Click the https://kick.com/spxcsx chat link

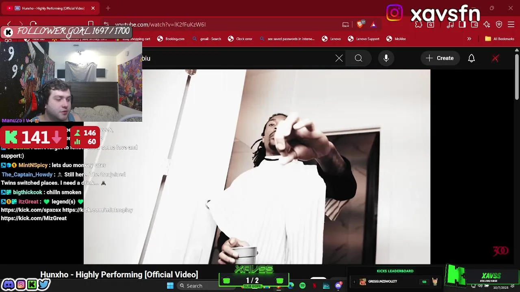point(31,210)
